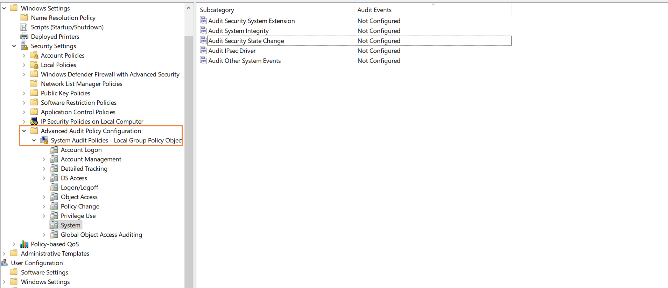Select the 'Privilege Use' category label
Screen dimensions: 668x288
78,216
